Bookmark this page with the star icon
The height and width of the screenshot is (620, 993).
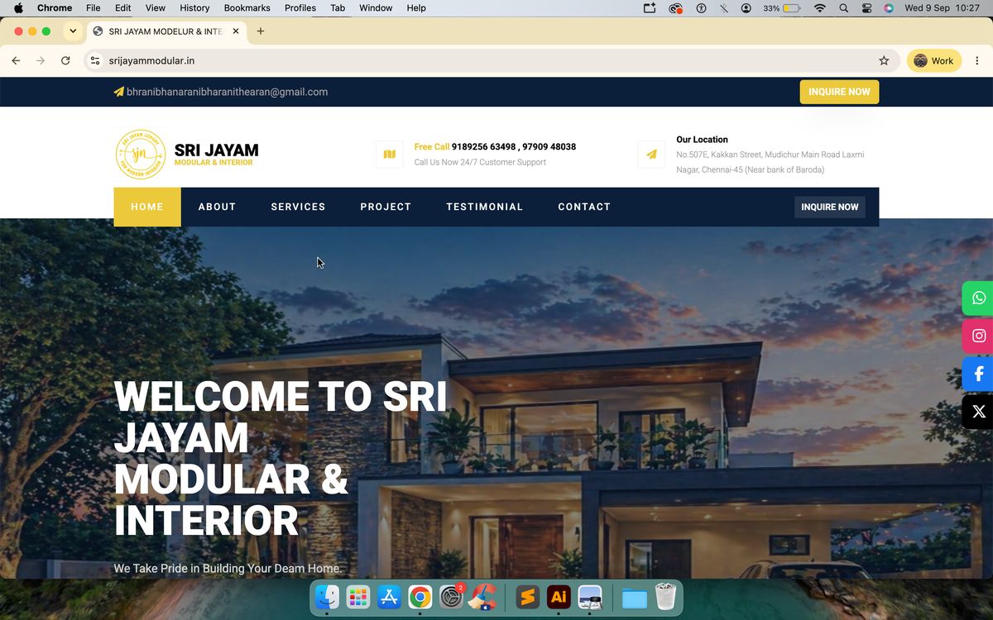coord(884,60)
